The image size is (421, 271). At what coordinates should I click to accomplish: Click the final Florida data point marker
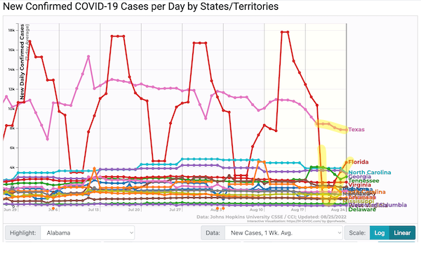click(x=346, y=162)
